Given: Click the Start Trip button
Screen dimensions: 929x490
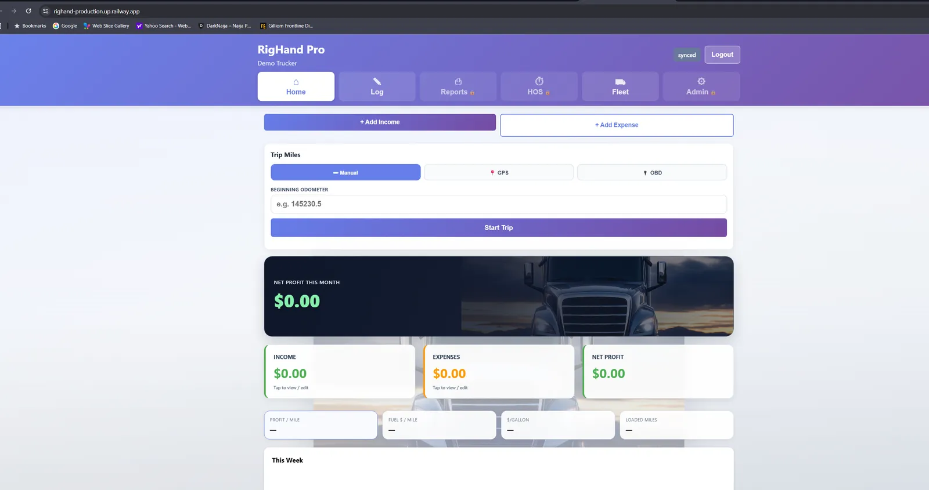Looking at the screenshot, I should (499, 227).
